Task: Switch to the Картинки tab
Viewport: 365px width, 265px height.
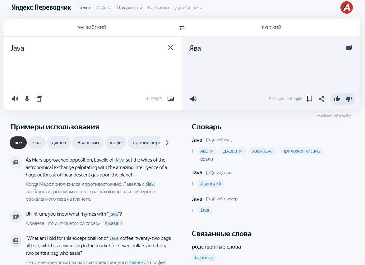Action: [x=158, y=8]
